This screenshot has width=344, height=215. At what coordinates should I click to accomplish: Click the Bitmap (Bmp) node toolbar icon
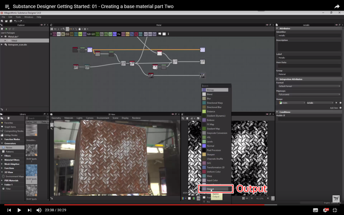[54, 34]
